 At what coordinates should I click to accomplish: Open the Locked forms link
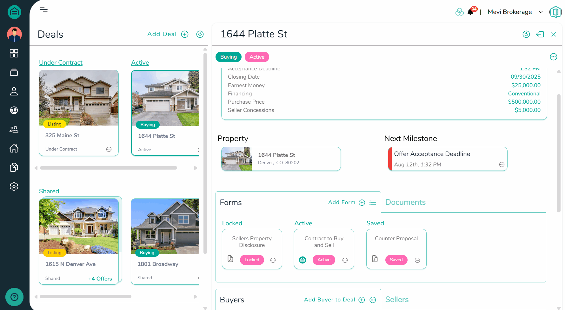click(232, 223)
